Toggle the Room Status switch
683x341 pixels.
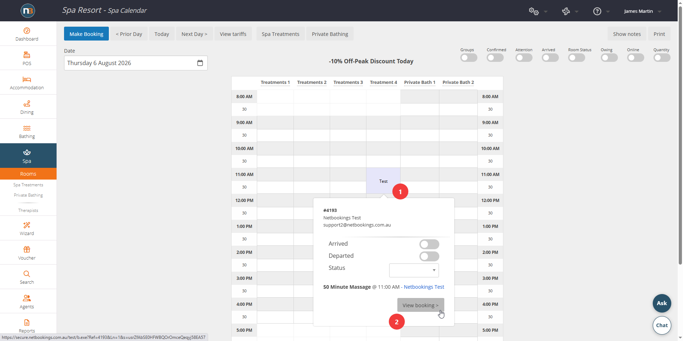coord(577,58)
